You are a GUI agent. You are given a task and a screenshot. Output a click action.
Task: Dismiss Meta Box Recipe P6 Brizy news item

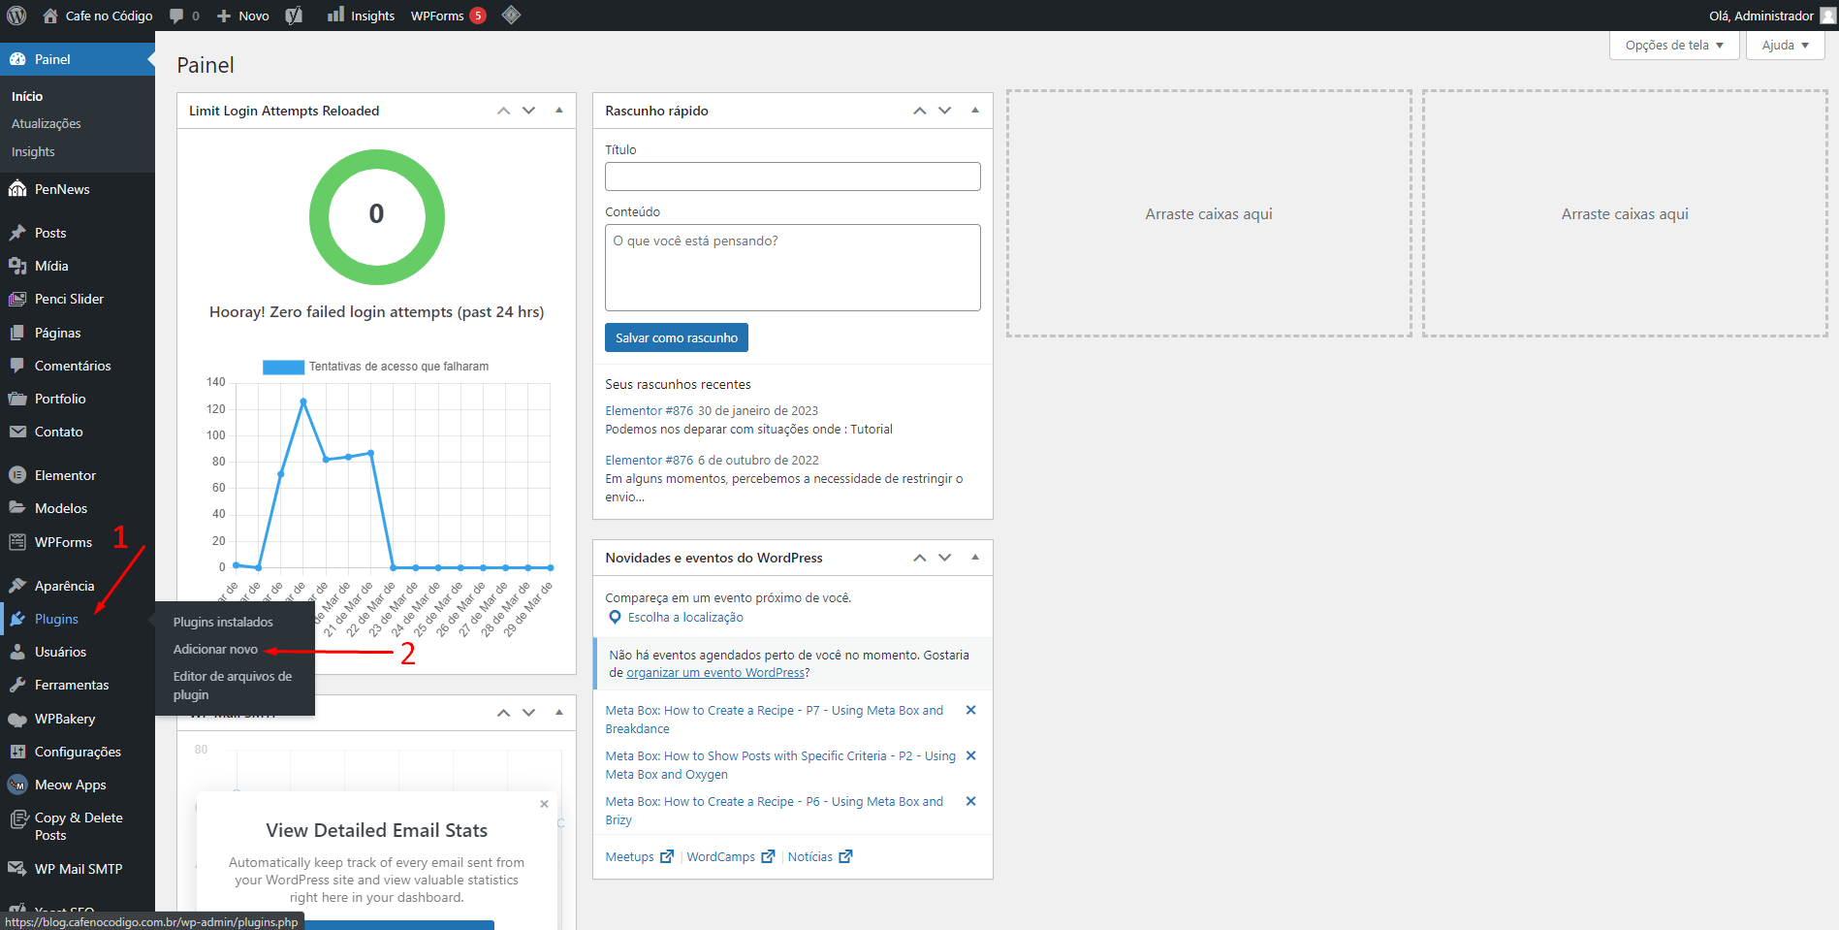(970, 801)
